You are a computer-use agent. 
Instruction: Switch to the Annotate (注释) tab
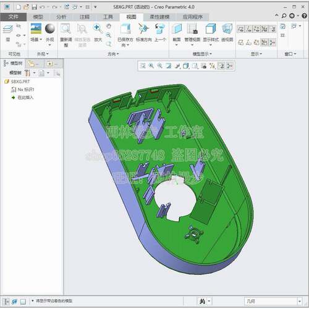[85, 17]
